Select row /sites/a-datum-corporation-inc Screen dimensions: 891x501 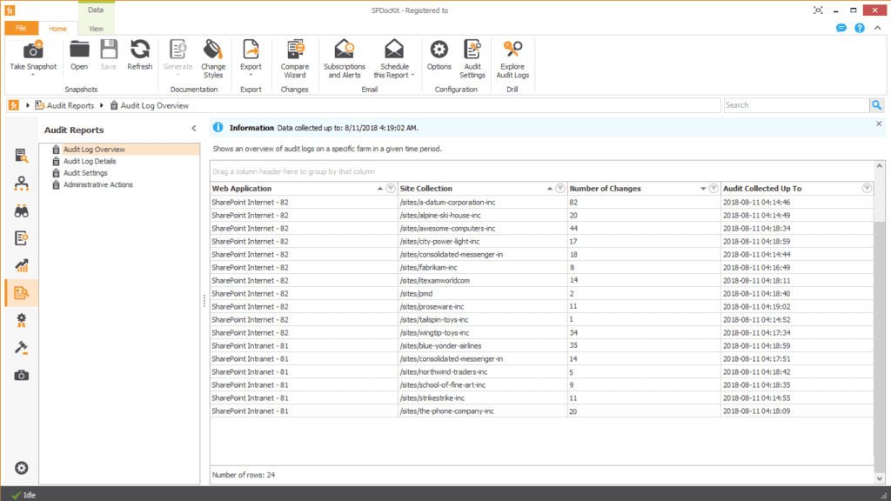(x=541, y=202)
